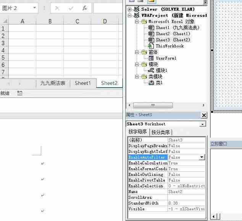Open the Name Box dropdown arrow
Viewport: 242px width, 221px height.
[x=35, y=8]
